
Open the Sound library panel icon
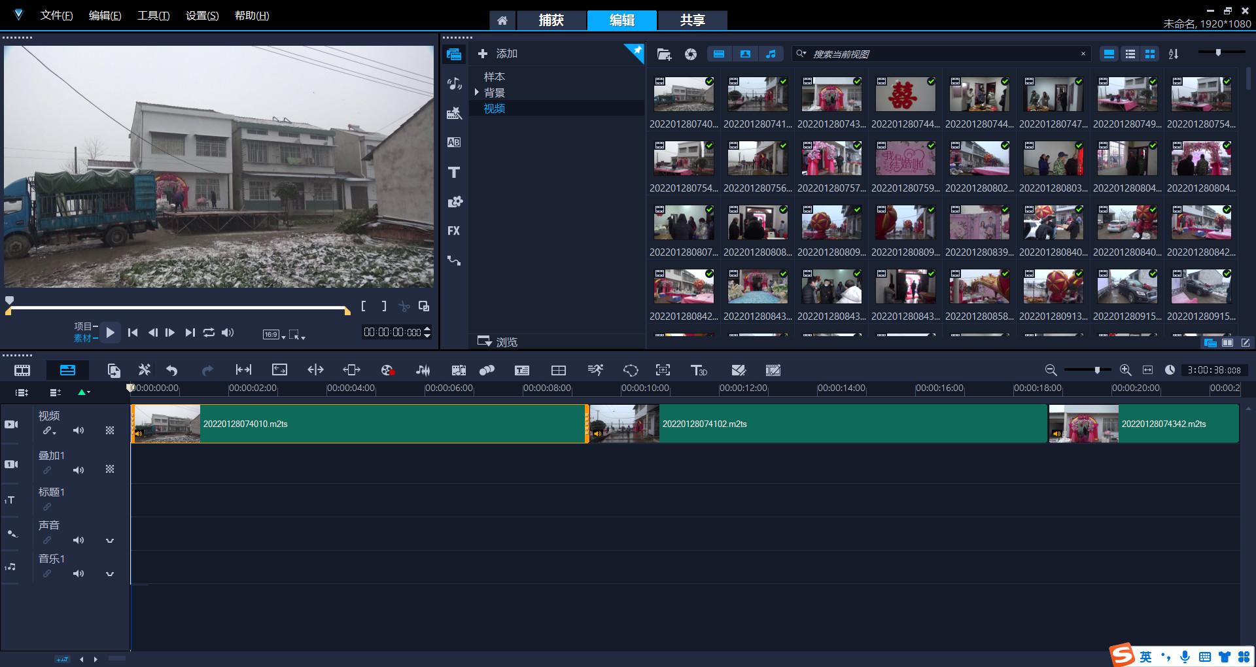point(454,84)
